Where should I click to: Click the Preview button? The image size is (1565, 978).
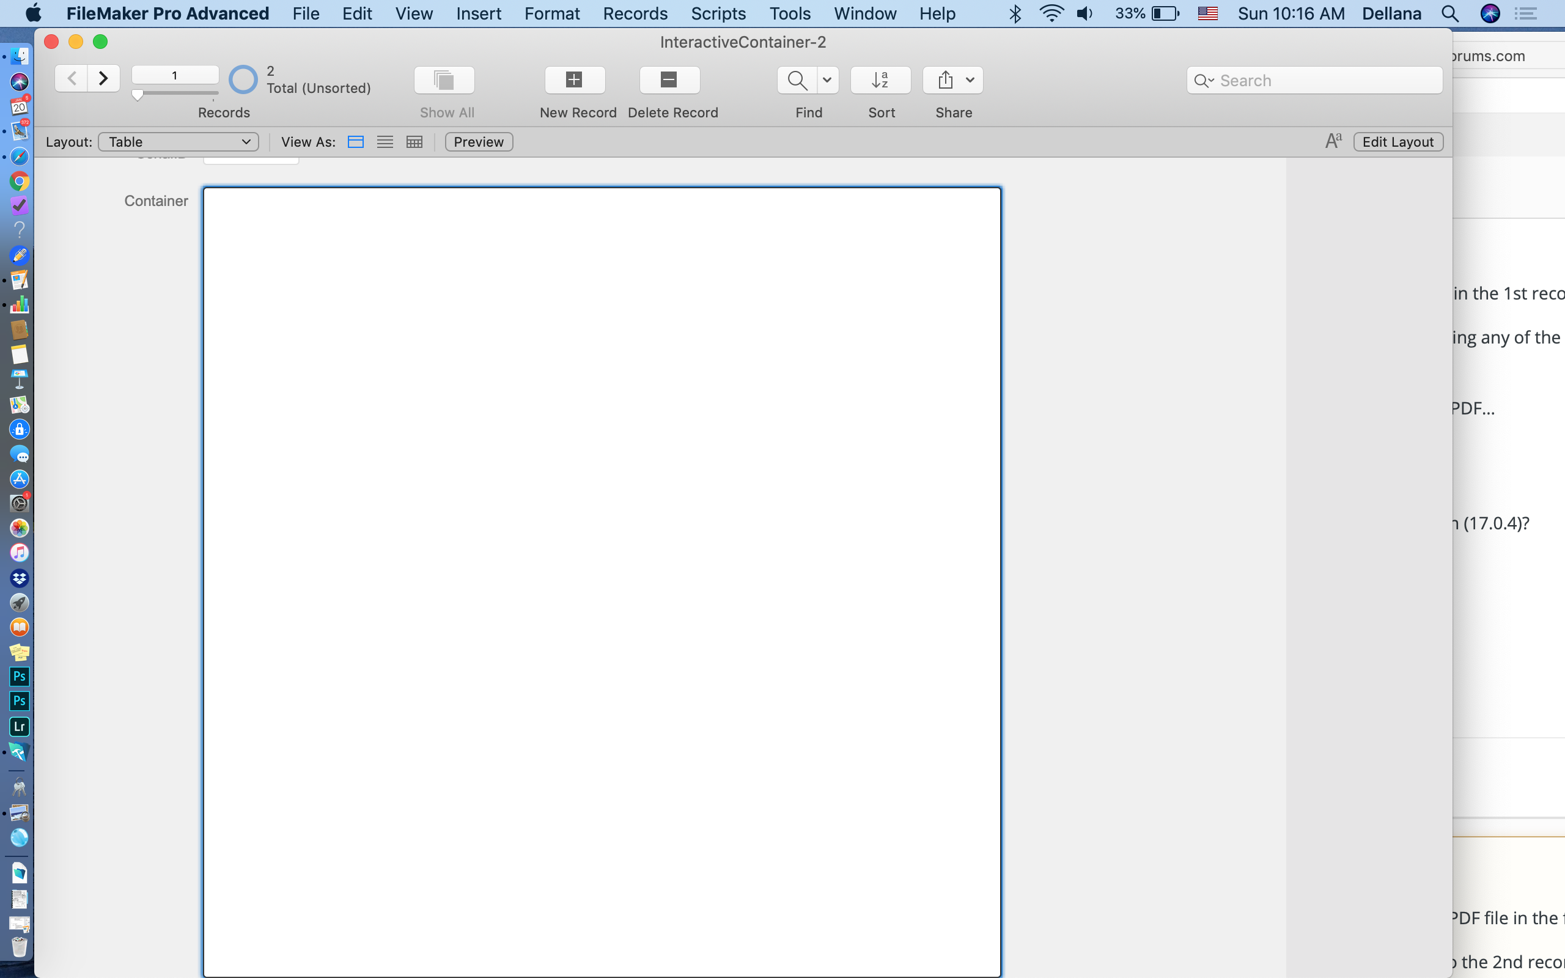(x=479, y=142)
